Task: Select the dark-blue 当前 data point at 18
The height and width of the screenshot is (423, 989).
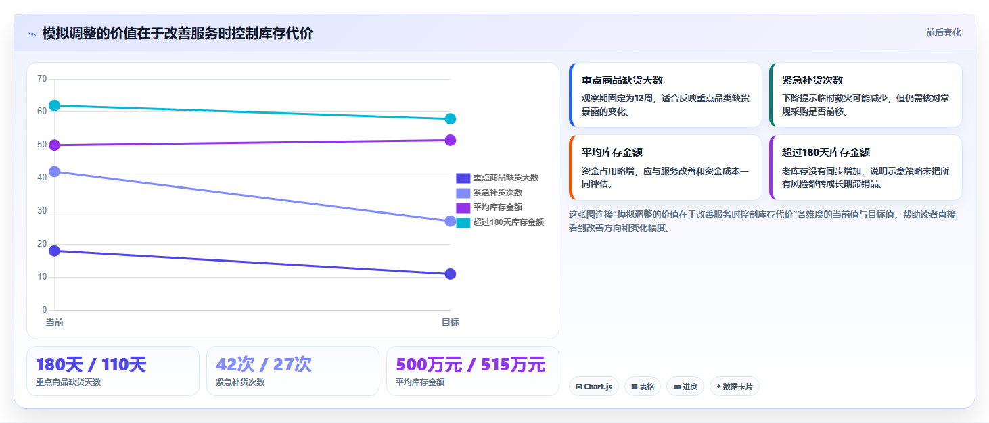Action: click(55, 251)
